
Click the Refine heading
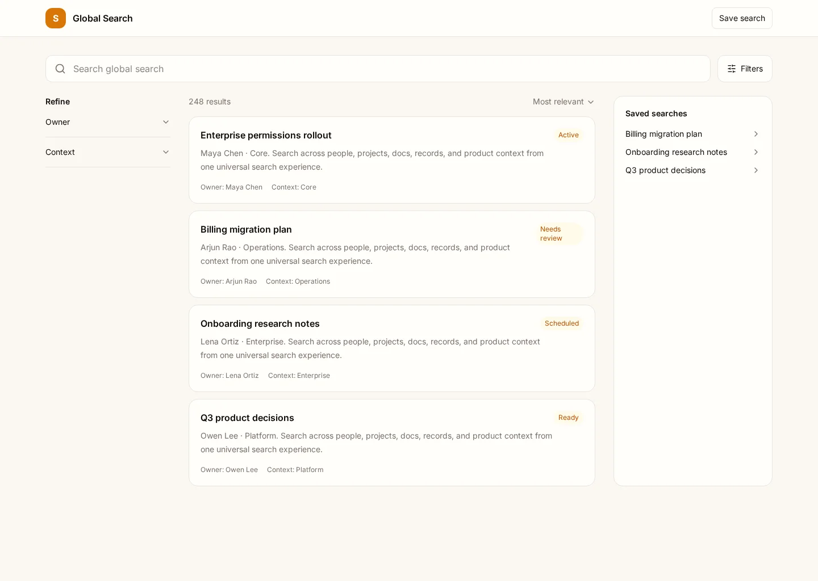[57, 102]
